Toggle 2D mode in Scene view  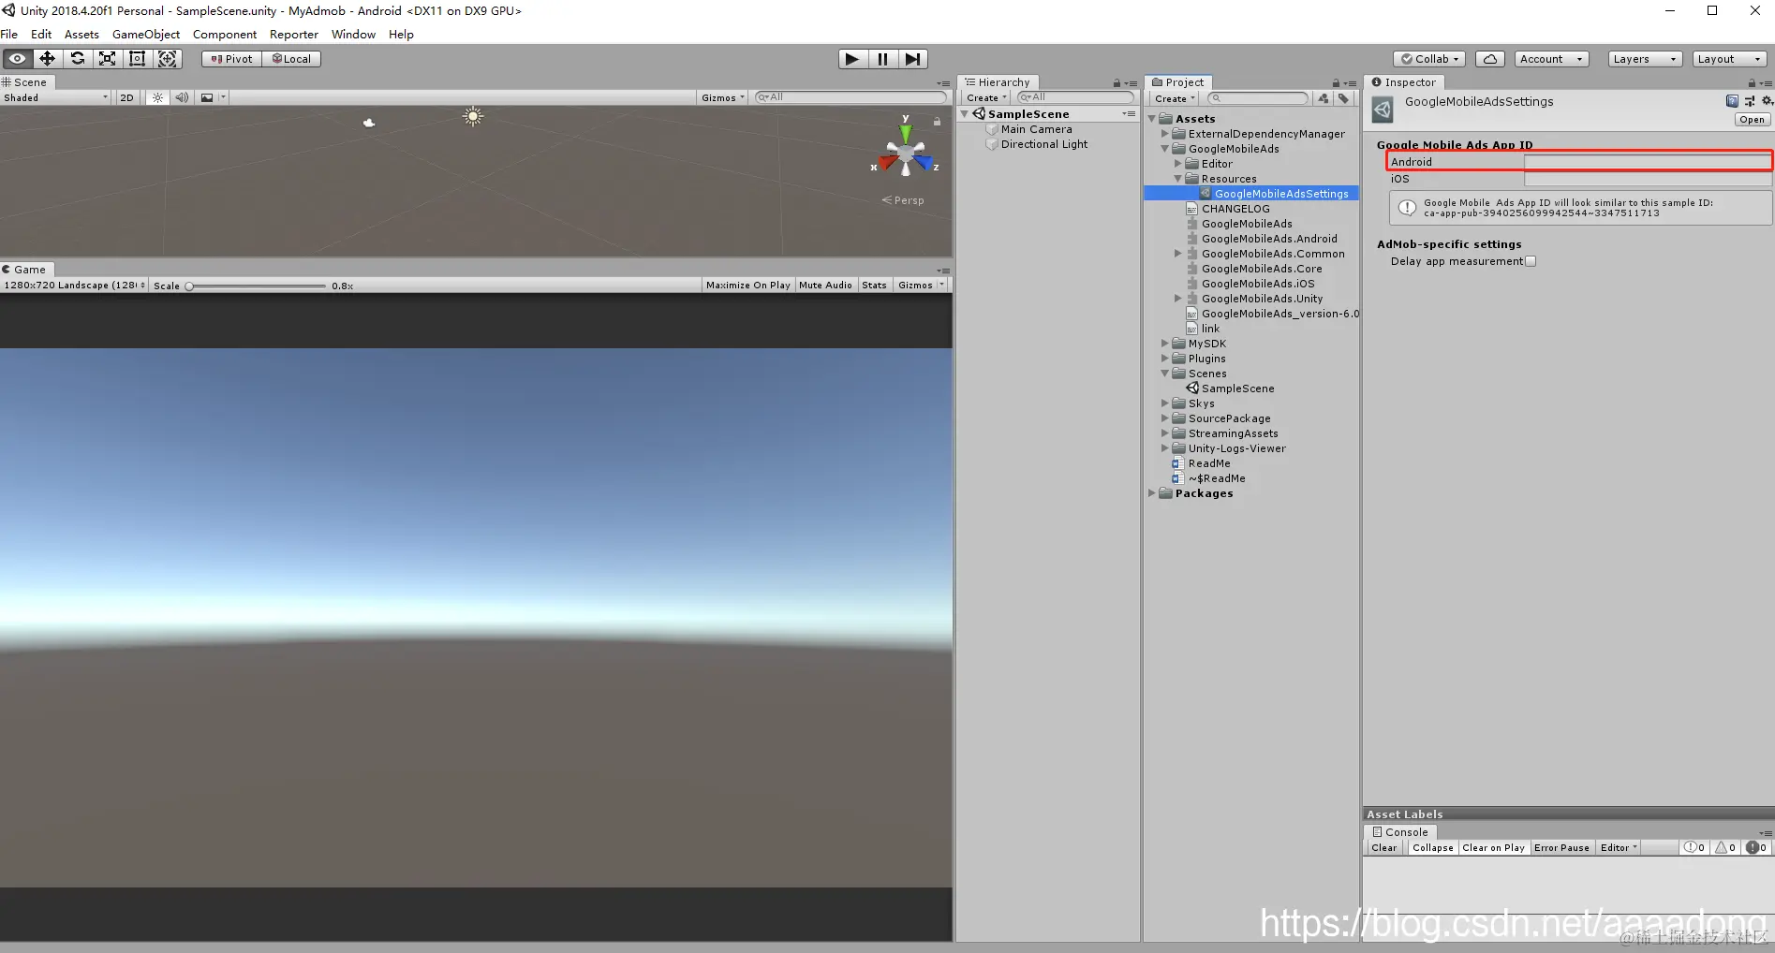[x=127, y=97]
